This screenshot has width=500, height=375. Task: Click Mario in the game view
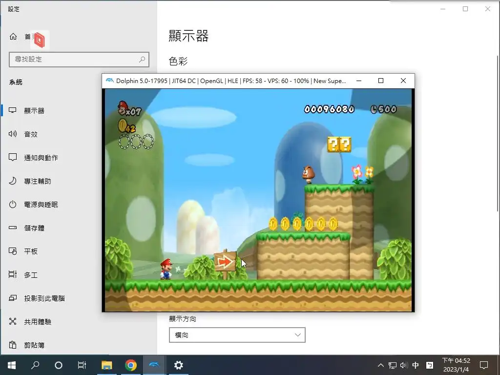pos(166,269)
